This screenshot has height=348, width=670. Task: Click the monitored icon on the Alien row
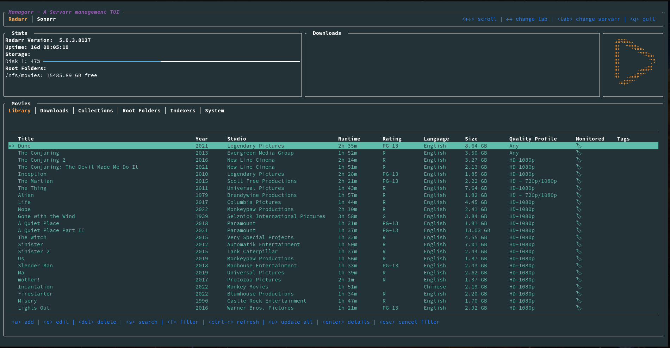[578, 195]
